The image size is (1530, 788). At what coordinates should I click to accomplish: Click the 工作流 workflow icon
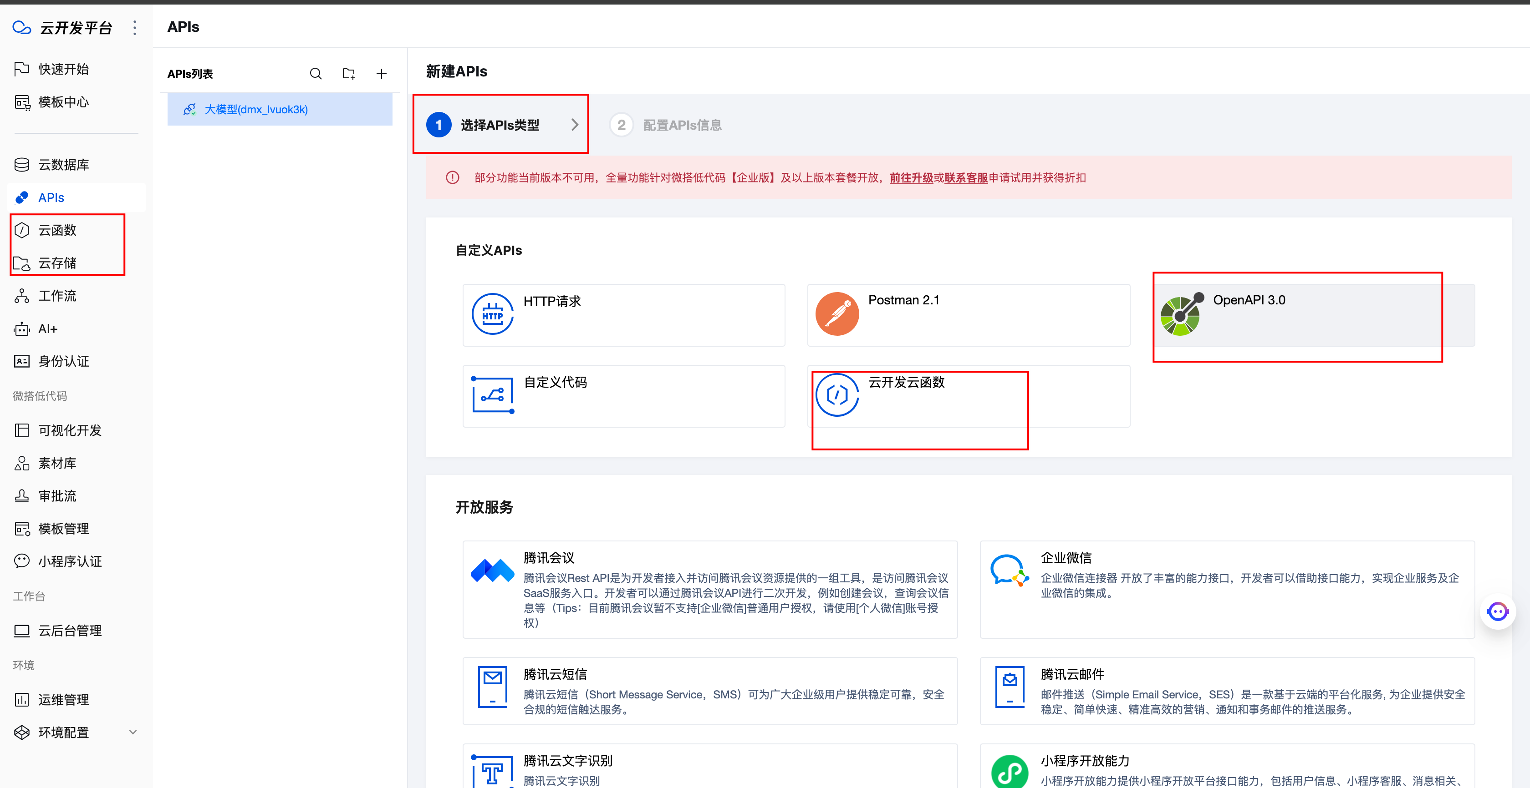click(x=22, y=296)
